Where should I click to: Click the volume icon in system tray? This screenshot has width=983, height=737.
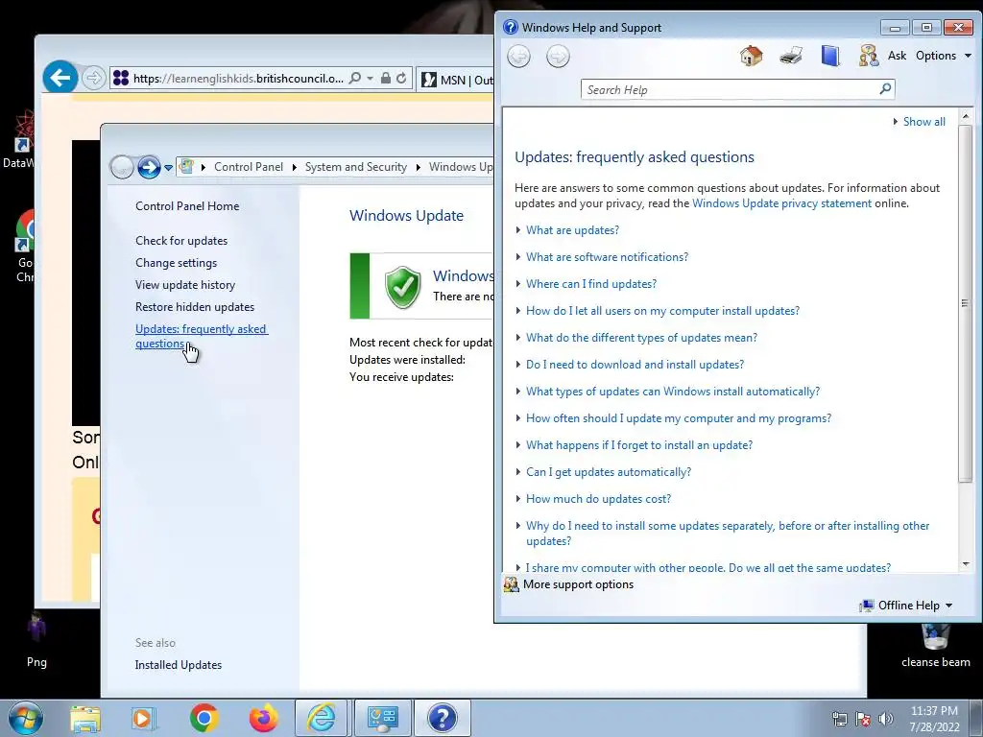click(886, 719)
